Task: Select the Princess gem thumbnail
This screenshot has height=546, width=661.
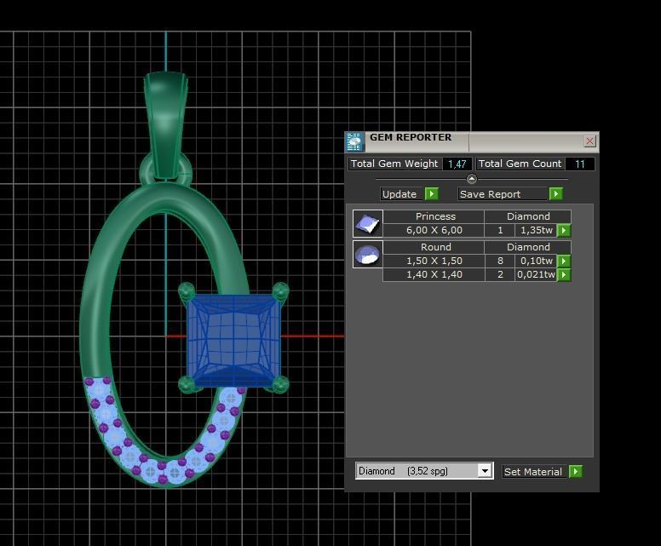Action: [368, 223]
